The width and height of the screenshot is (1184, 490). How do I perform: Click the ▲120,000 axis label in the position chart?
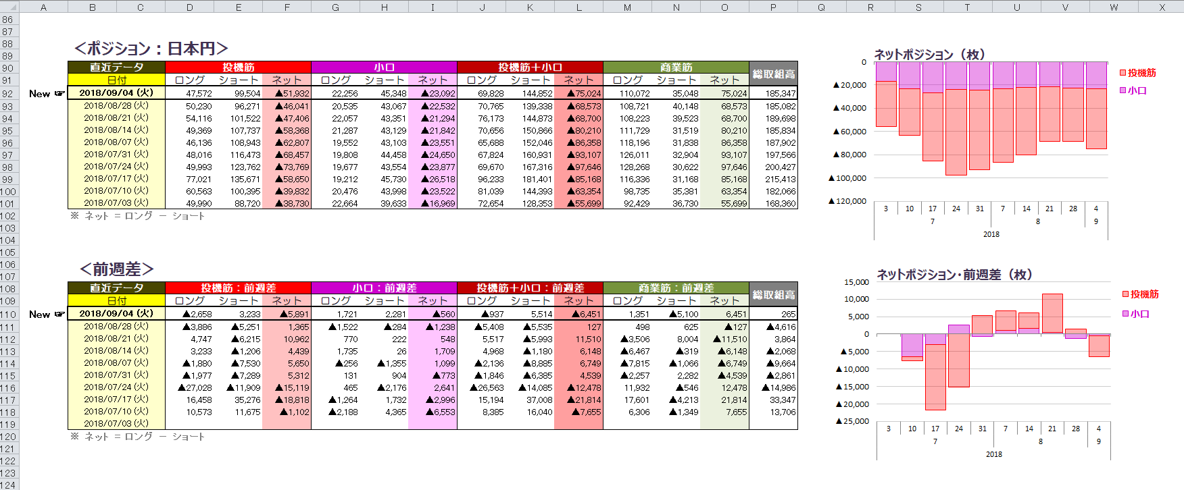[847, 201]
